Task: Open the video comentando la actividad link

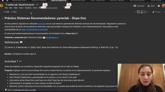Action: pyautogui.click(x=34, y=30)
